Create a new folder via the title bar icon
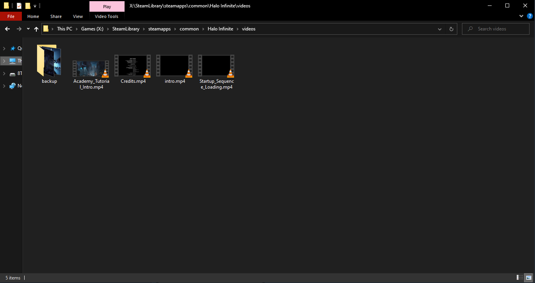 click(28, 6)
